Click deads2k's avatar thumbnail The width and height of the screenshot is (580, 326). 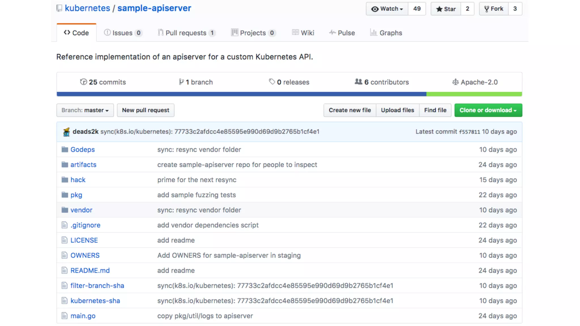(x=66, y=132)
